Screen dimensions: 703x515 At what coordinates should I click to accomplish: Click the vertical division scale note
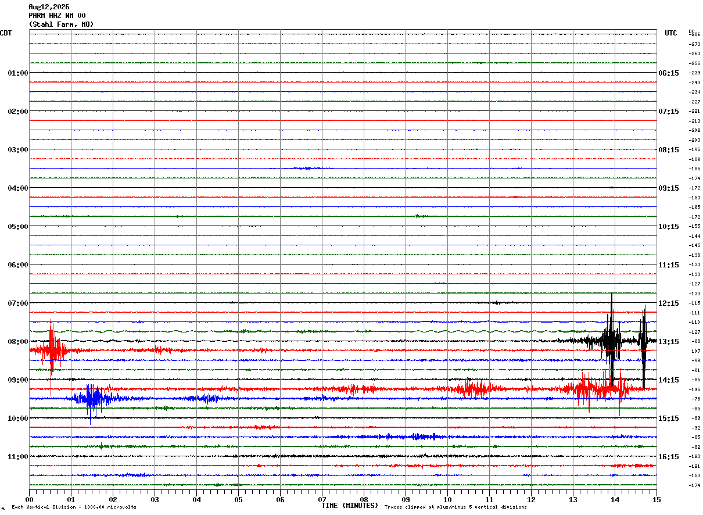pos(74,507)
